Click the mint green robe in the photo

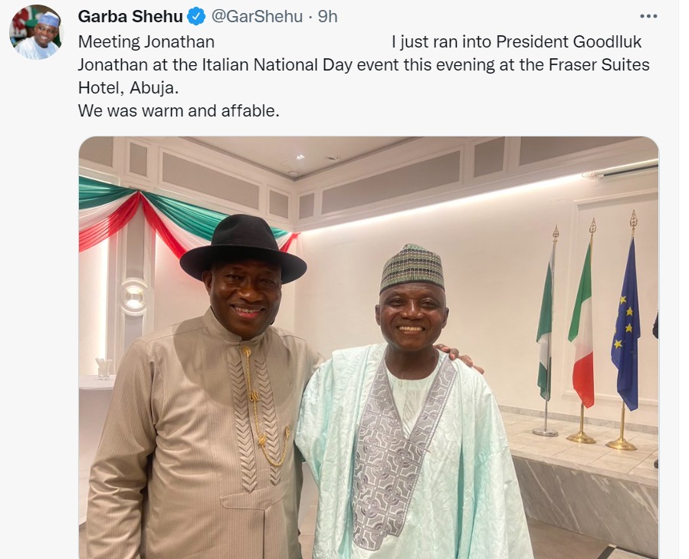click(x=475, y=460)
